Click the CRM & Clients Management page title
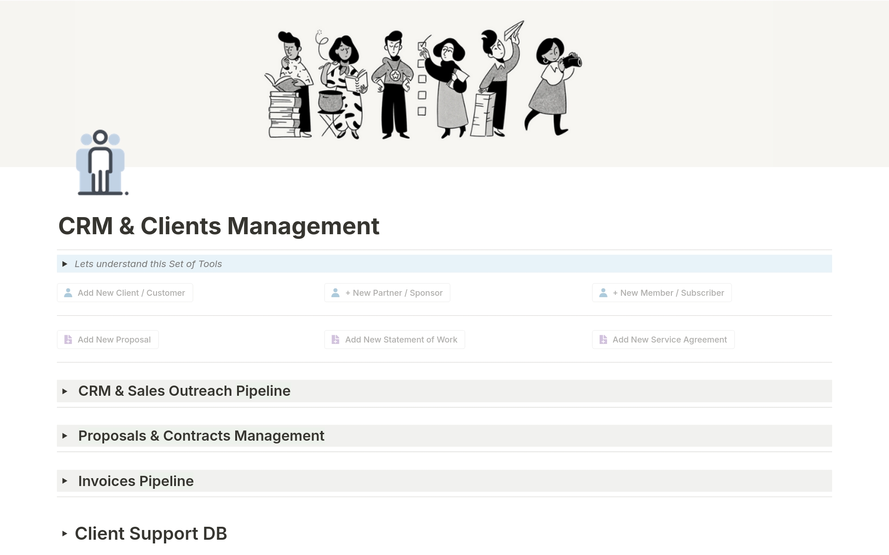Image resolution: width=889 pixels, height=555 pixels. click(219, 226)
